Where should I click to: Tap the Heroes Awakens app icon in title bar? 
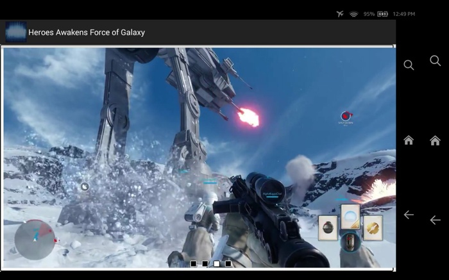tap(16, 32)
